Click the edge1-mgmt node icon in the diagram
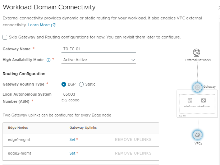The image size is (220, 165). (190, 101)
